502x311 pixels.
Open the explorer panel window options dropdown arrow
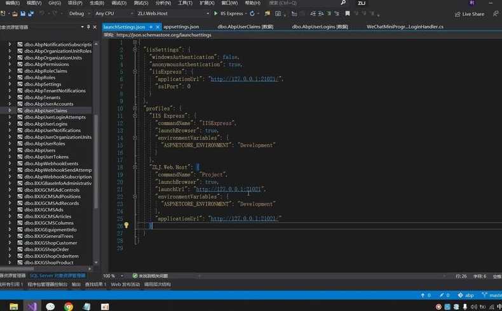click(x=83, y=27)
